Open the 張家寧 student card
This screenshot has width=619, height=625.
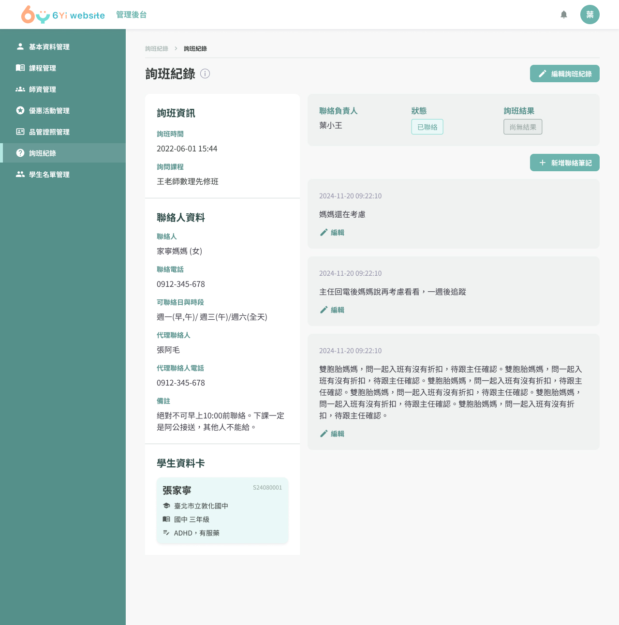tap(222, 510)
